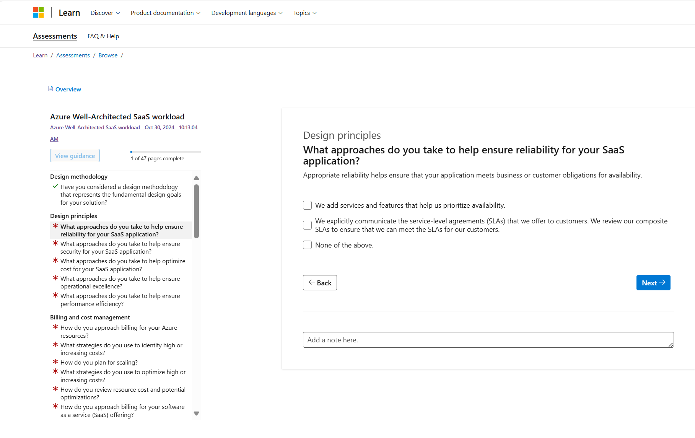Click the pages complete progress bar
This screenshot has height=438, width=695.
(165, 152)
